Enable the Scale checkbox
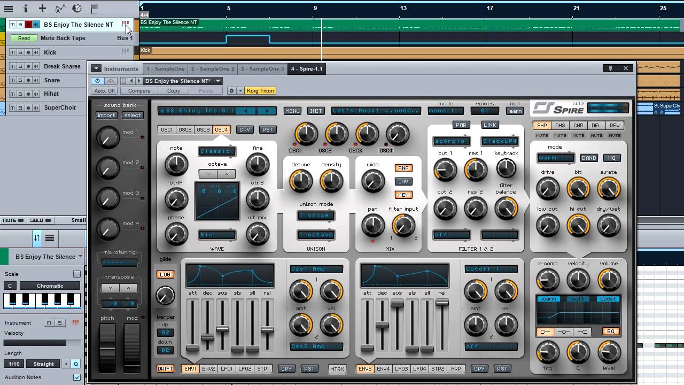The image size is (684, 385). [x=77, y=274]
